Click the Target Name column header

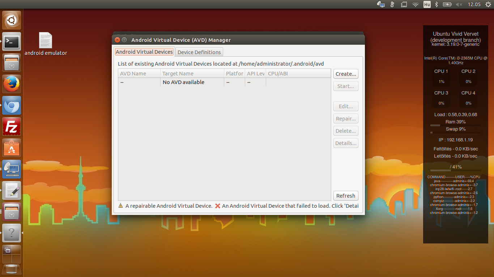click(x=192, y=74)
